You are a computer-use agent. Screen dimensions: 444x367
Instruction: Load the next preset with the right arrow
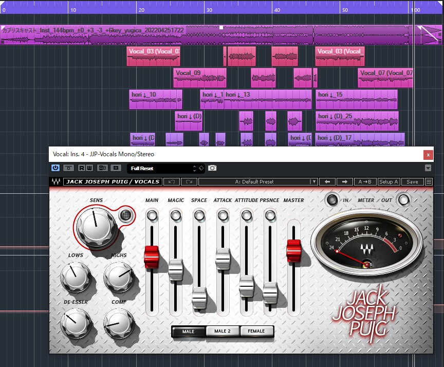click(345, 181)
